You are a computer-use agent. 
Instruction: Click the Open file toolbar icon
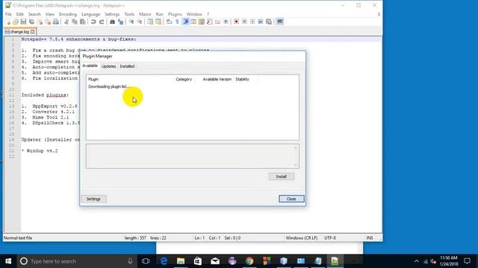point(16,22)
